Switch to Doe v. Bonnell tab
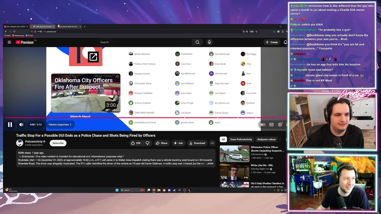 pyautogui.click(x=16, y=26)
